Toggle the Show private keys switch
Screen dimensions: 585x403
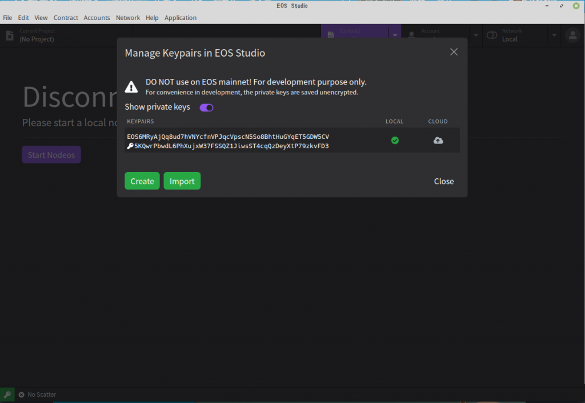pos(206,107)
